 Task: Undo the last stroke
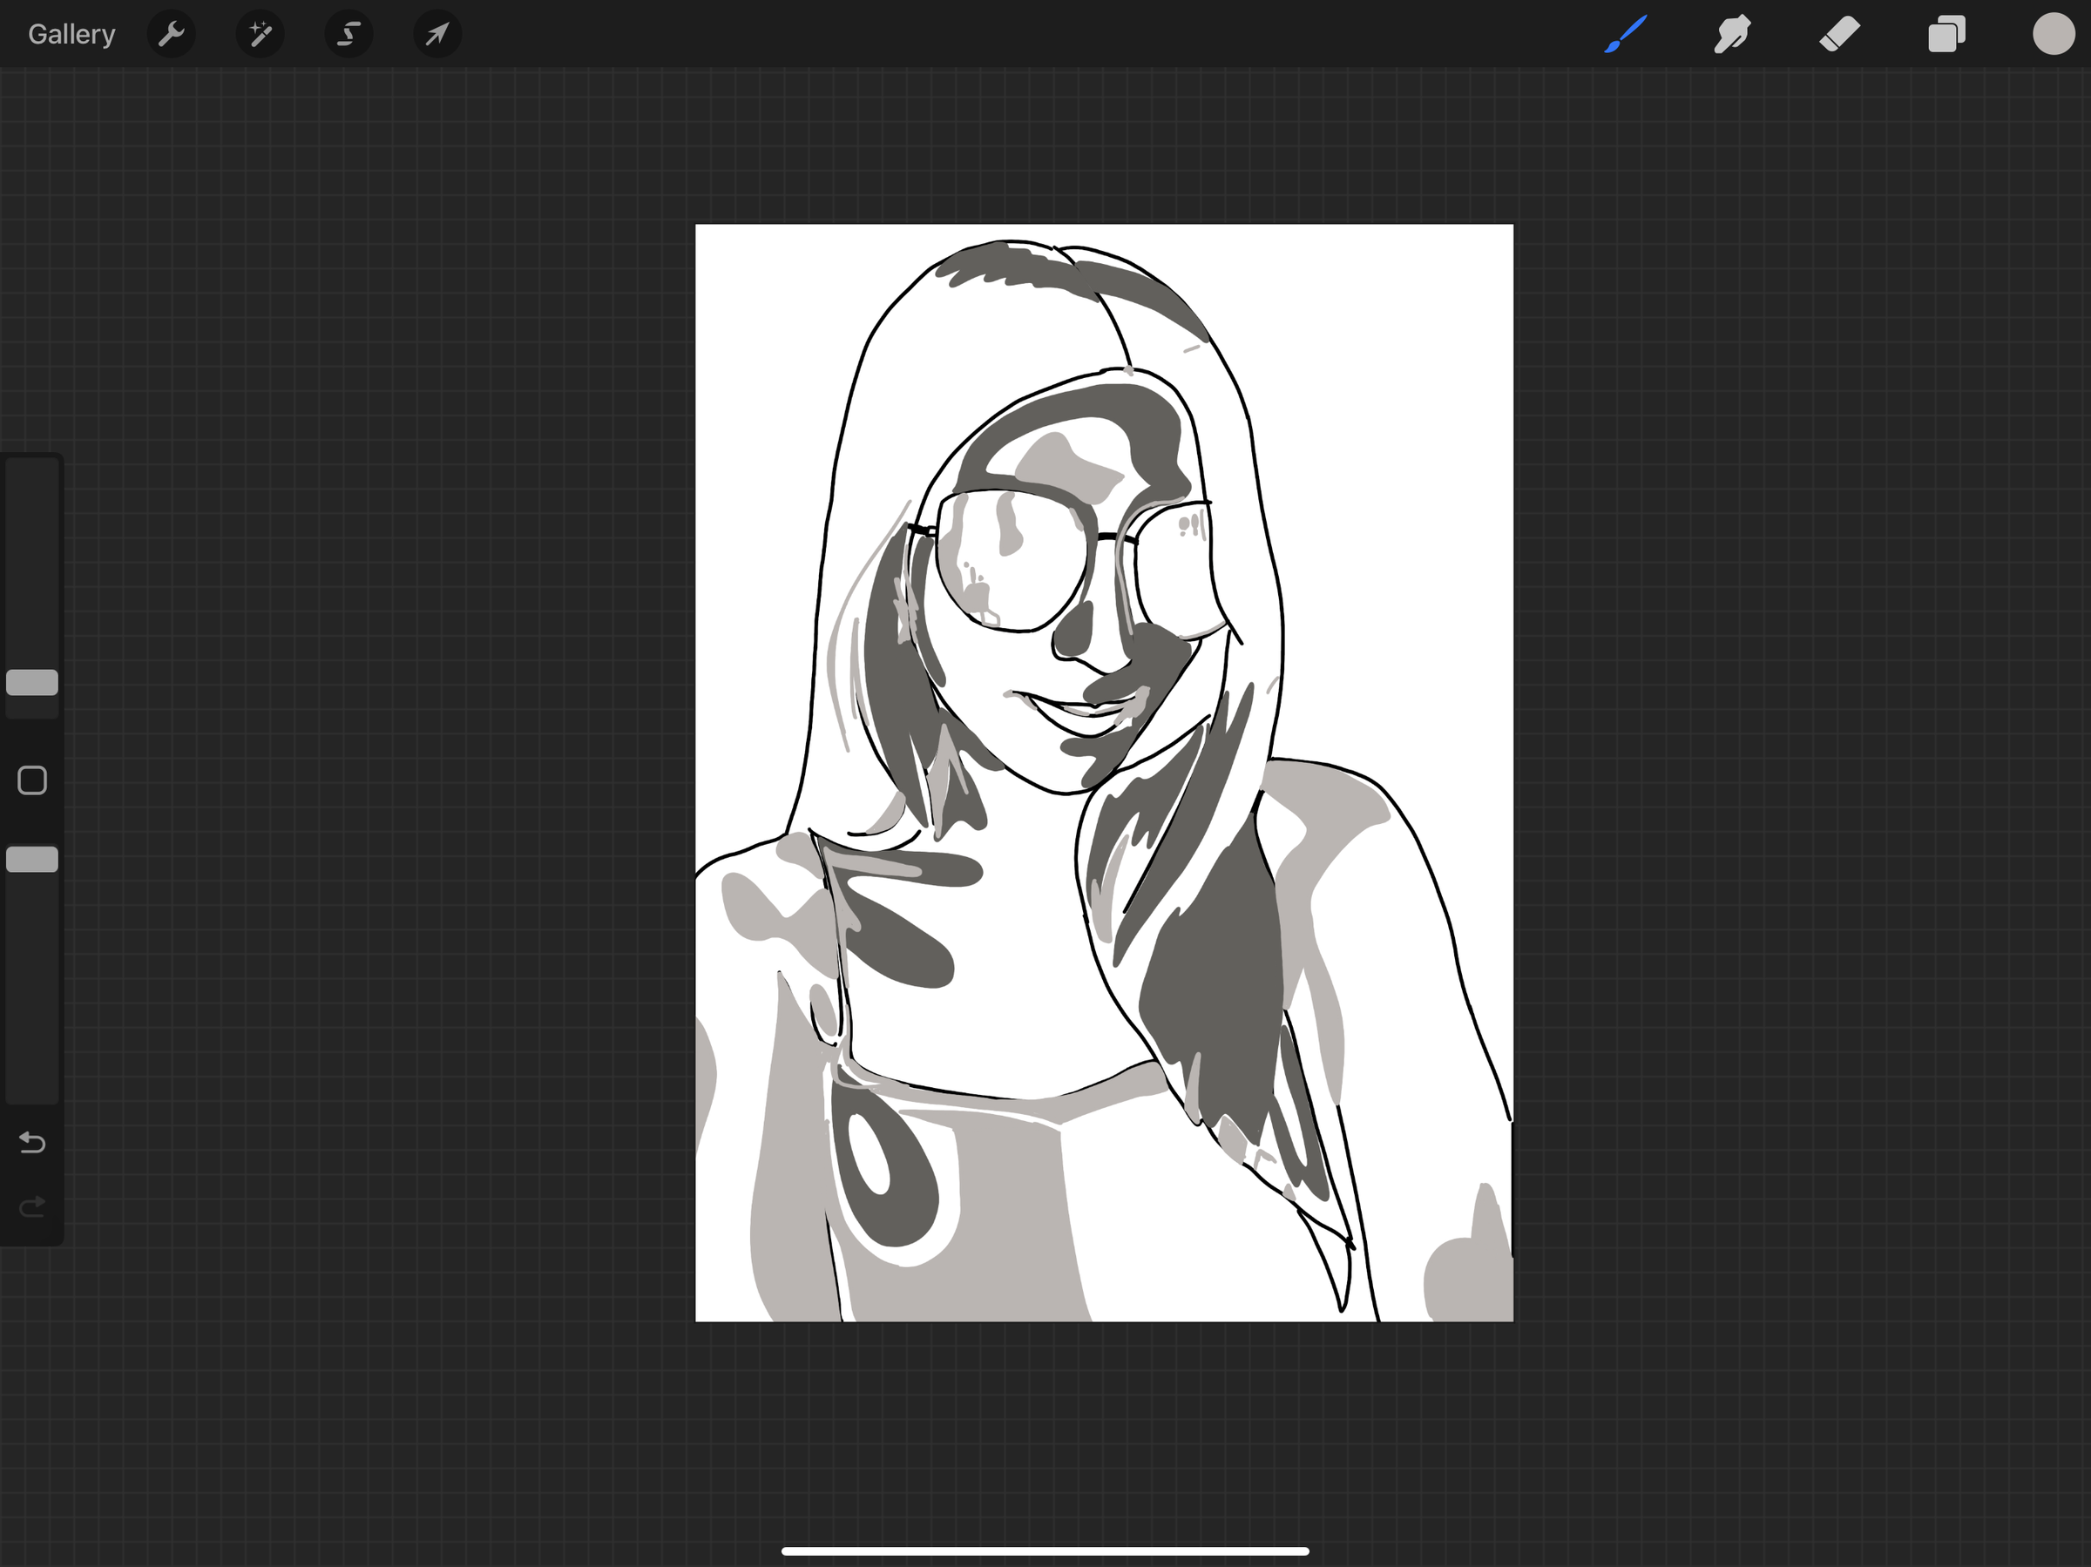(x=32, y=1143)
